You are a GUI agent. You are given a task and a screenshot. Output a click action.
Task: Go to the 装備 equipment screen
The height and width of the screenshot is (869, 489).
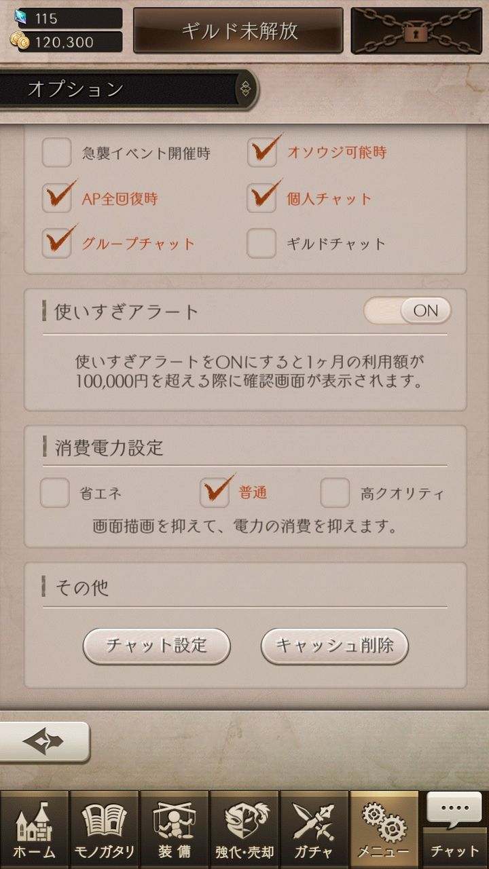(x=174, y=830)
